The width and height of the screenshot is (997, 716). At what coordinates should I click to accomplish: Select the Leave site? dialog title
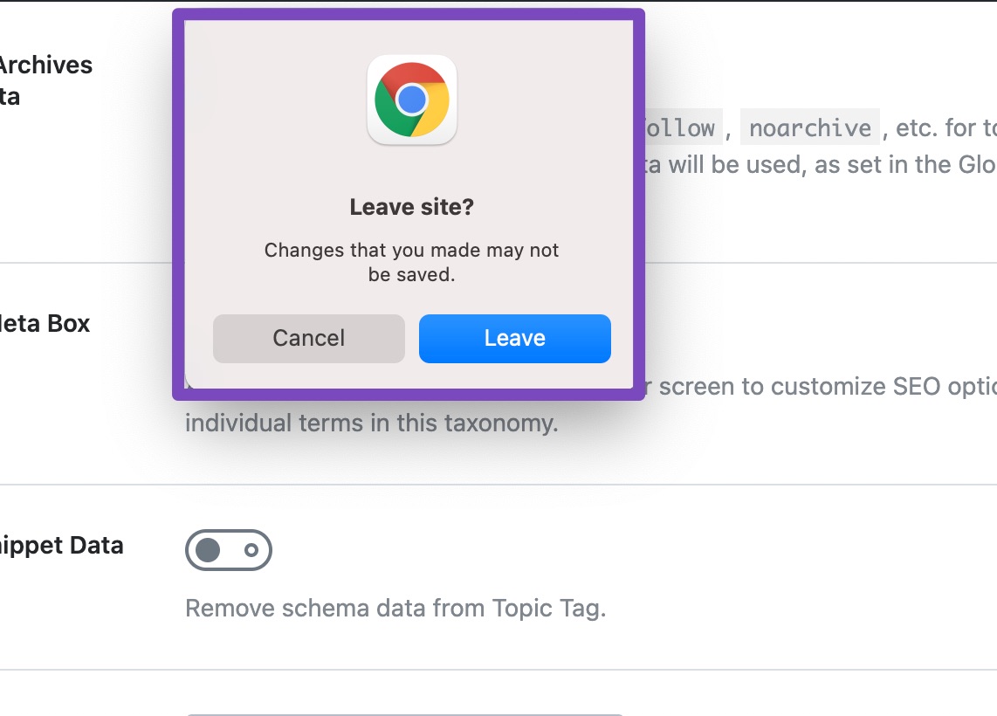[x=411, y=207]
